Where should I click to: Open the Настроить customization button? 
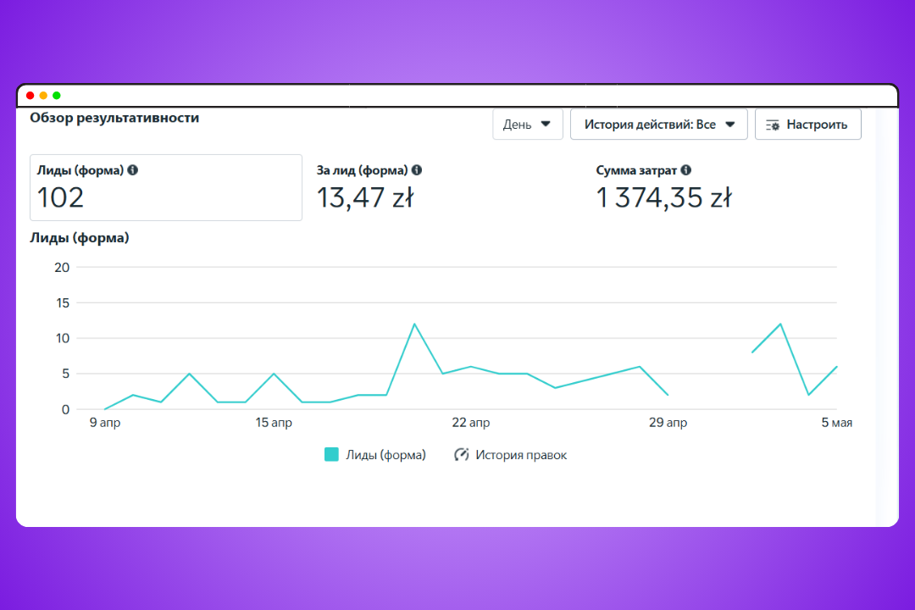[807, 125]
